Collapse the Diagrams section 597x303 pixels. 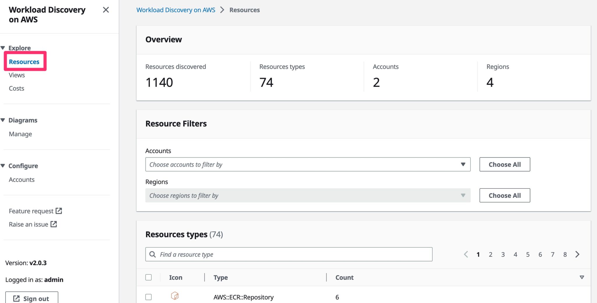3,120
